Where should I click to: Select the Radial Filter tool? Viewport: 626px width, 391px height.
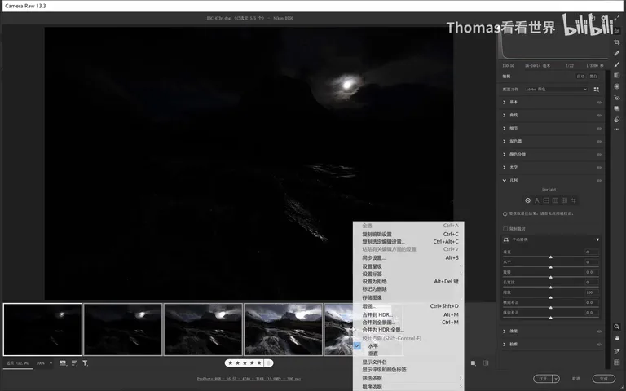click(x=617, y=86)
